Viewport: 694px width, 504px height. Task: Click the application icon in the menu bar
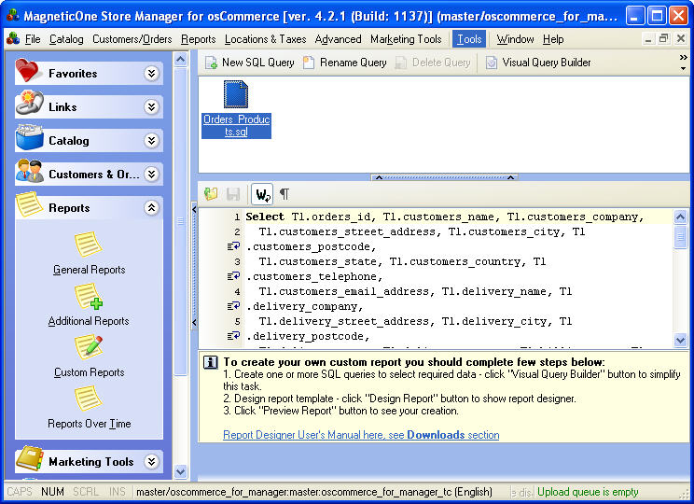pos(13,39)
